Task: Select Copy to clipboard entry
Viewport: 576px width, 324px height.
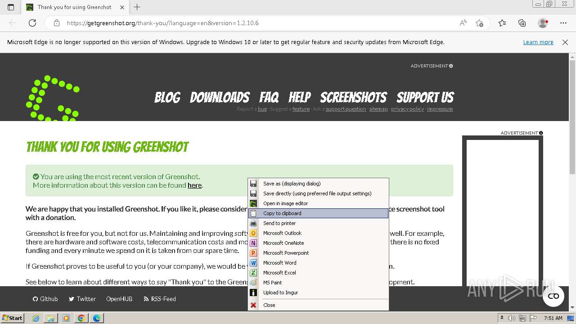Action: point(318,213)
